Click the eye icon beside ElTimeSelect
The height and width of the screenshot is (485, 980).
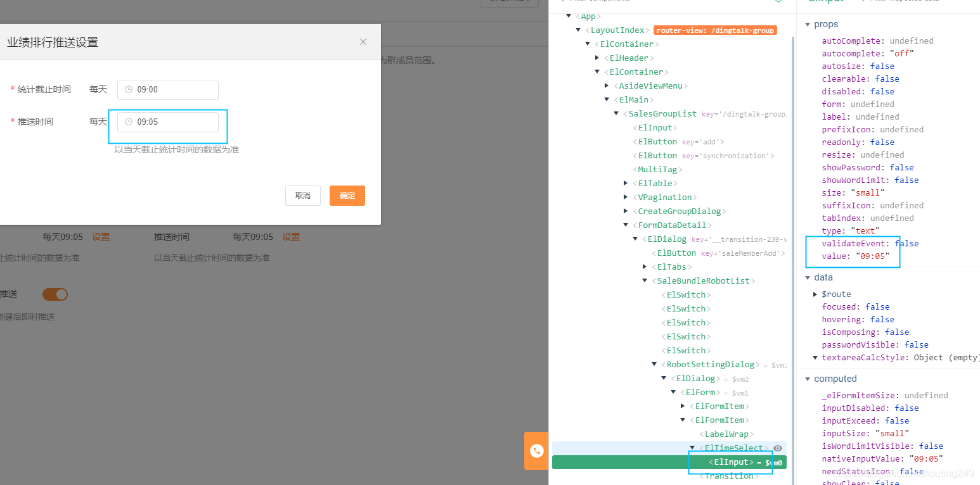(778, 448)
